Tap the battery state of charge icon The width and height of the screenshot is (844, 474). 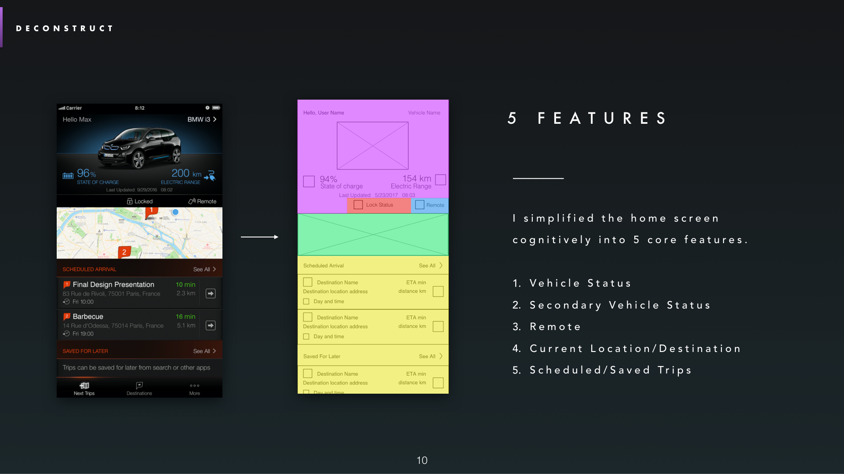click(x=68, y=176)
